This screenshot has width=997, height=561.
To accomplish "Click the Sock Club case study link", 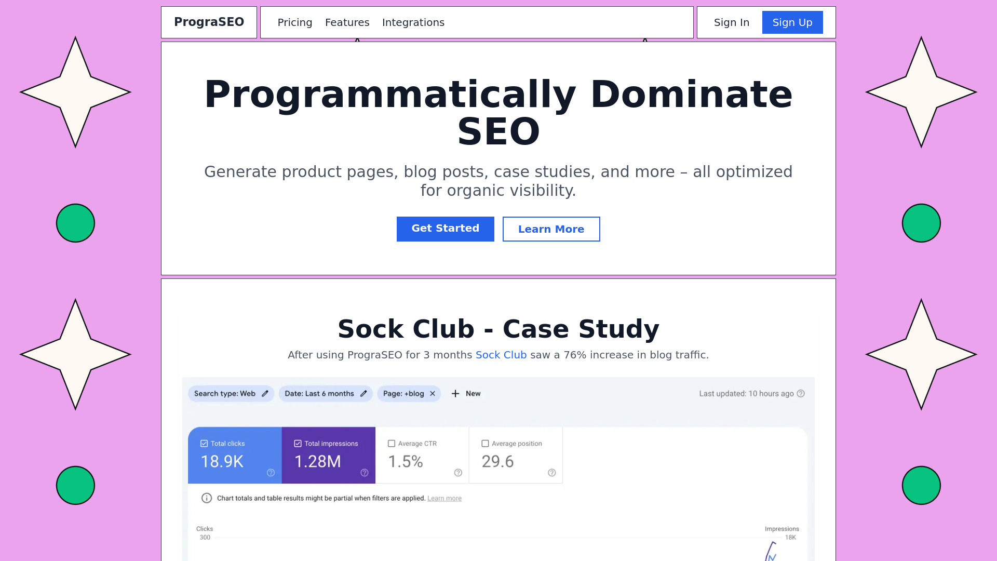I will click(501, 355).
